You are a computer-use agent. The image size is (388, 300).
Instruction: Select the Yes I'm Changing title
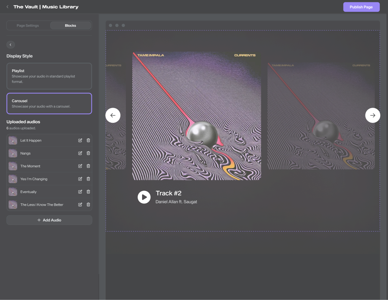(34, 179)
